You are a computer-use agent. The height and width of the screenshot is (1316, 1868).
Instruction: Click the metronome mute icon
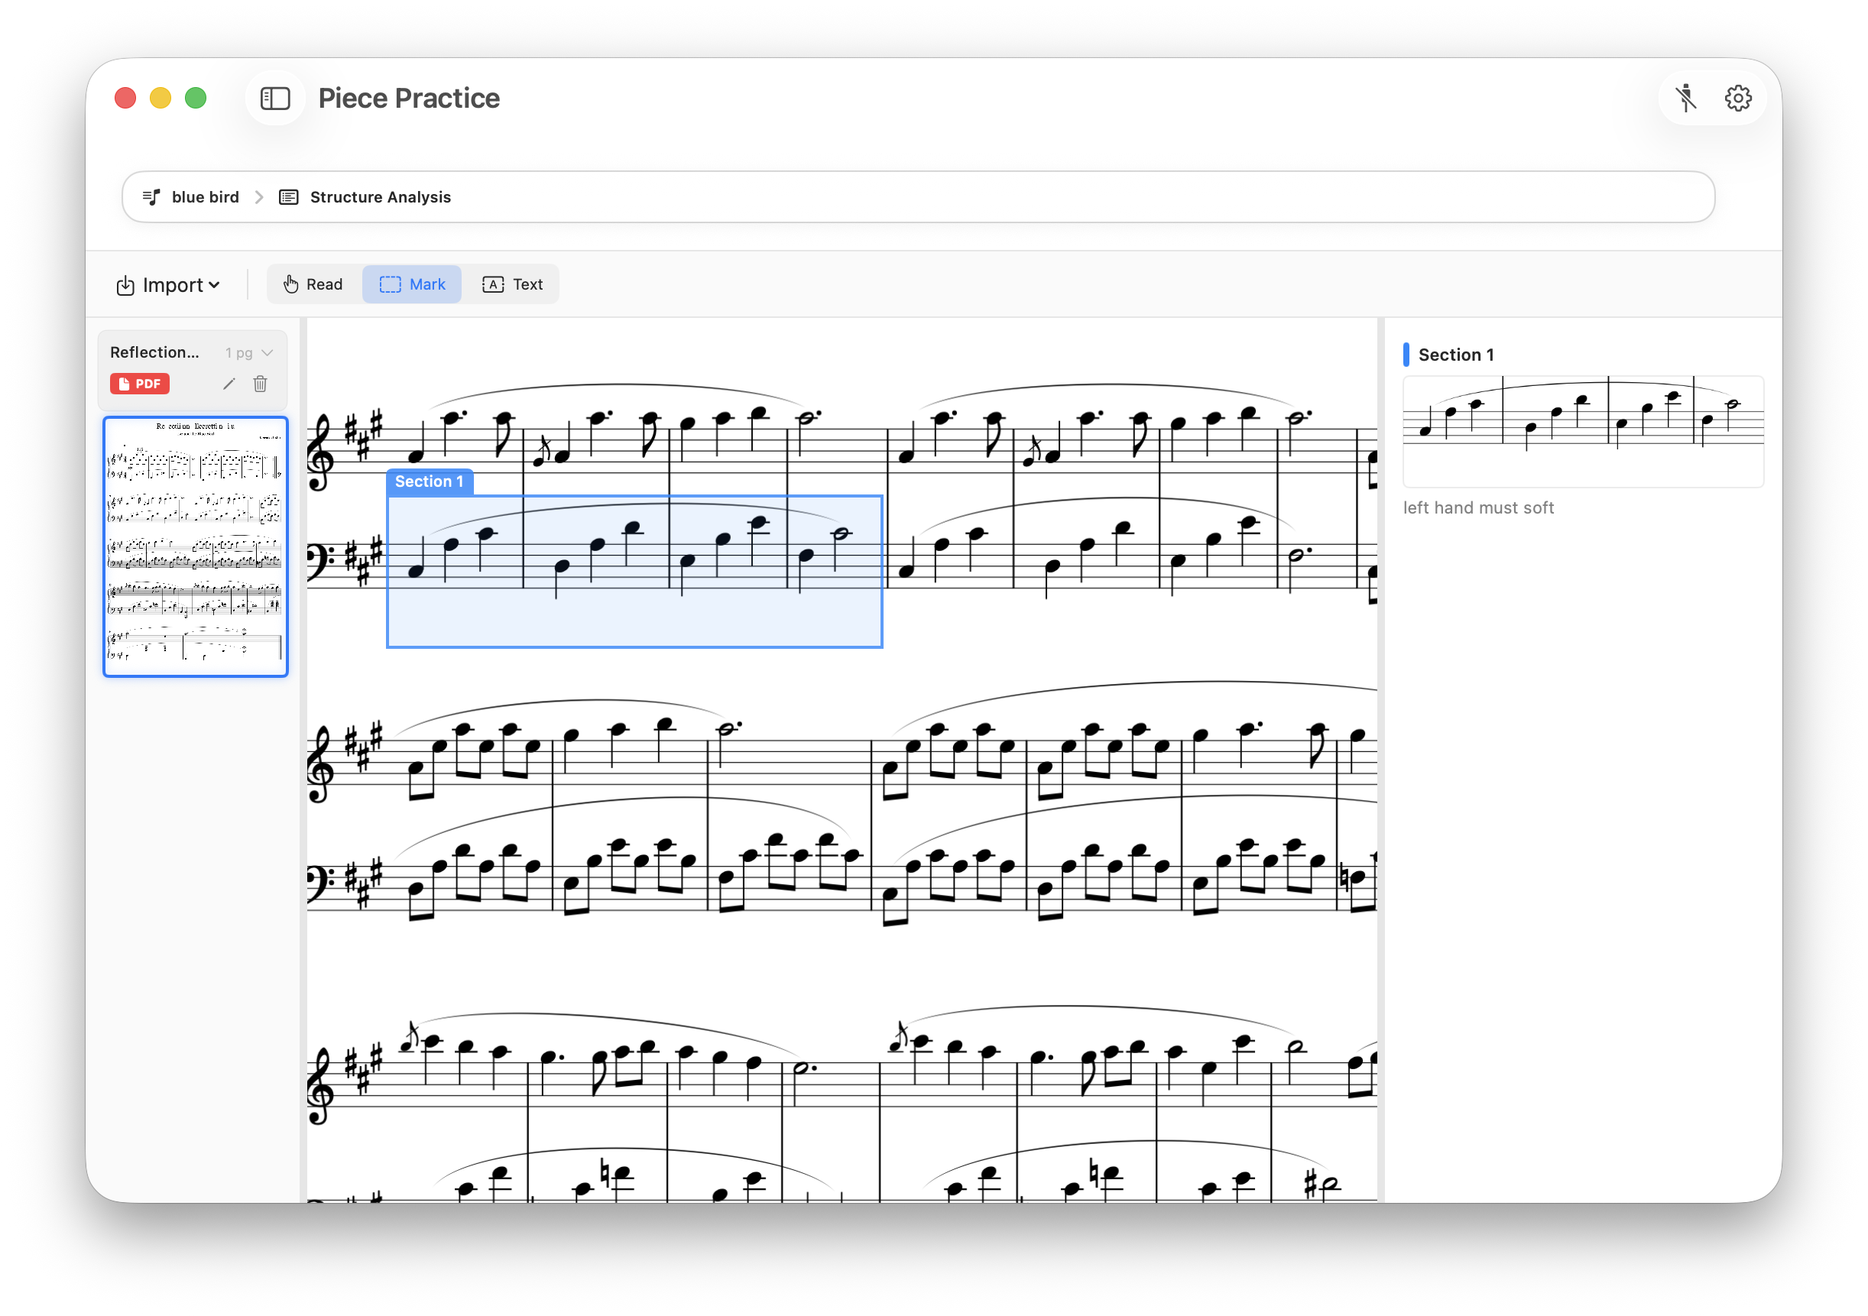[x=1686, y=99]
